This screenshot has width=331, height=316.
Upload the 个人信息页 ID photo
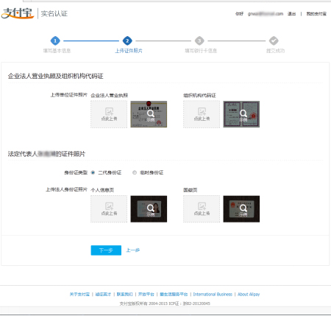point(109,209)
